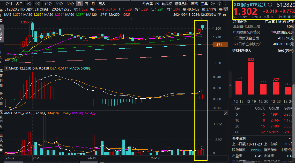Click the MA5 1.275 indicator label
The image size is (295, 163).
[x=13, y=15]
